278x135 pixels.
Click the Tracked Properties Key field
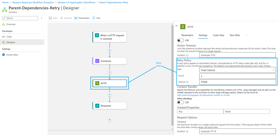(200, 111)
